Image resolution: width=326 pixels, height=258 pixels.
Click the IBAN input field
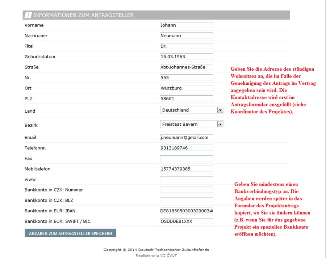(186, 211)
